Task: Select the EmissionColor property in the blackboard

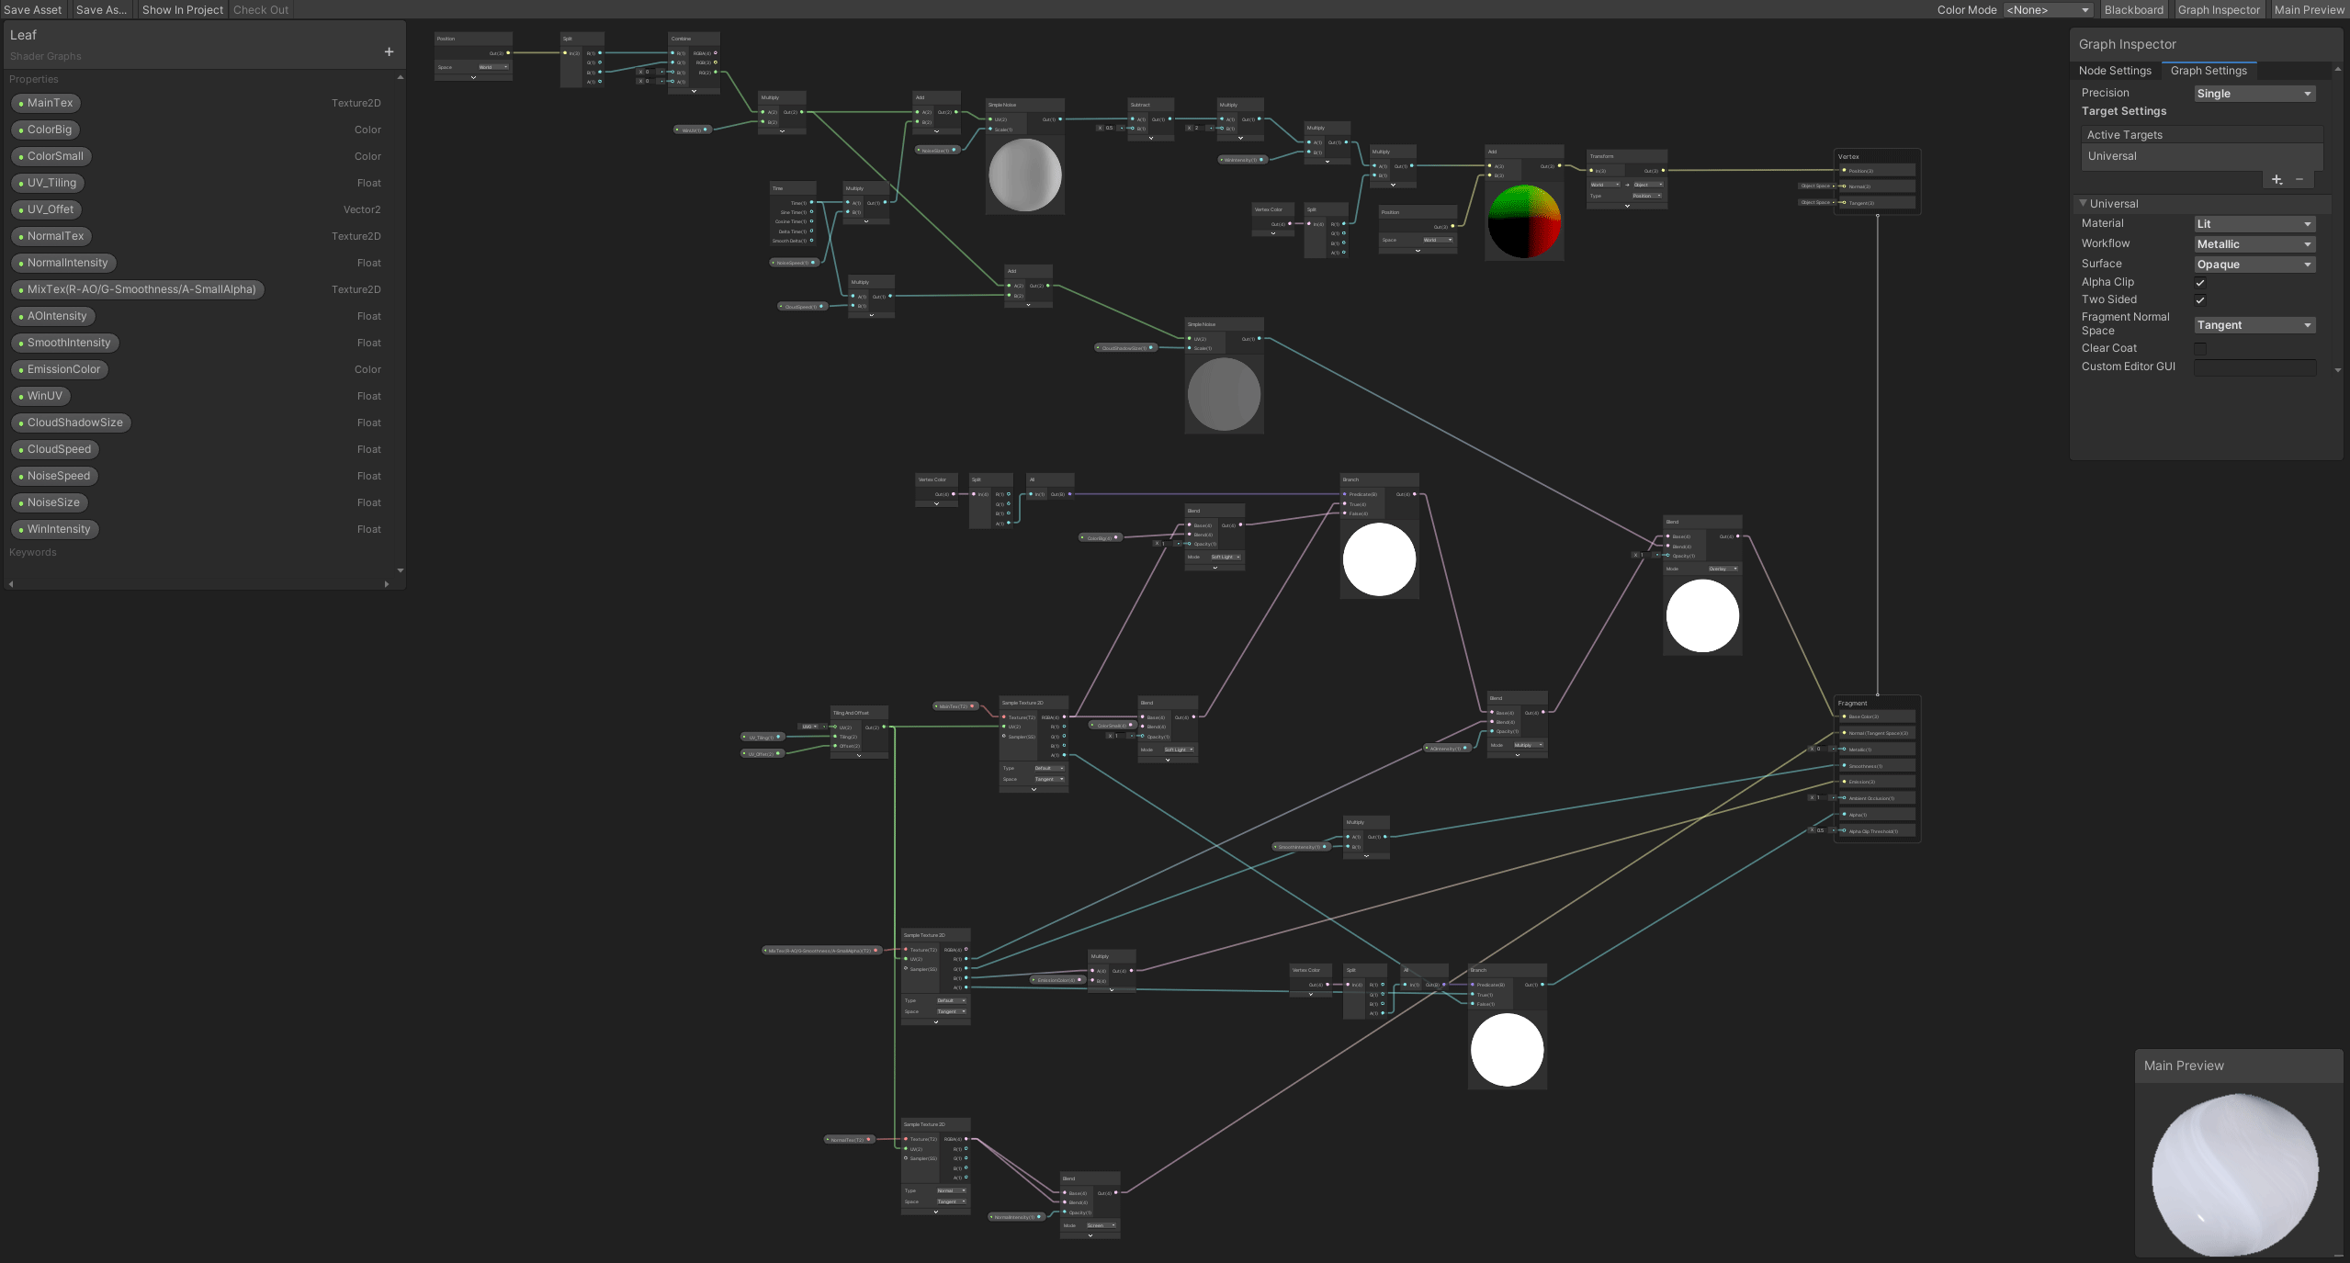Action: click(x=60, y=369)
